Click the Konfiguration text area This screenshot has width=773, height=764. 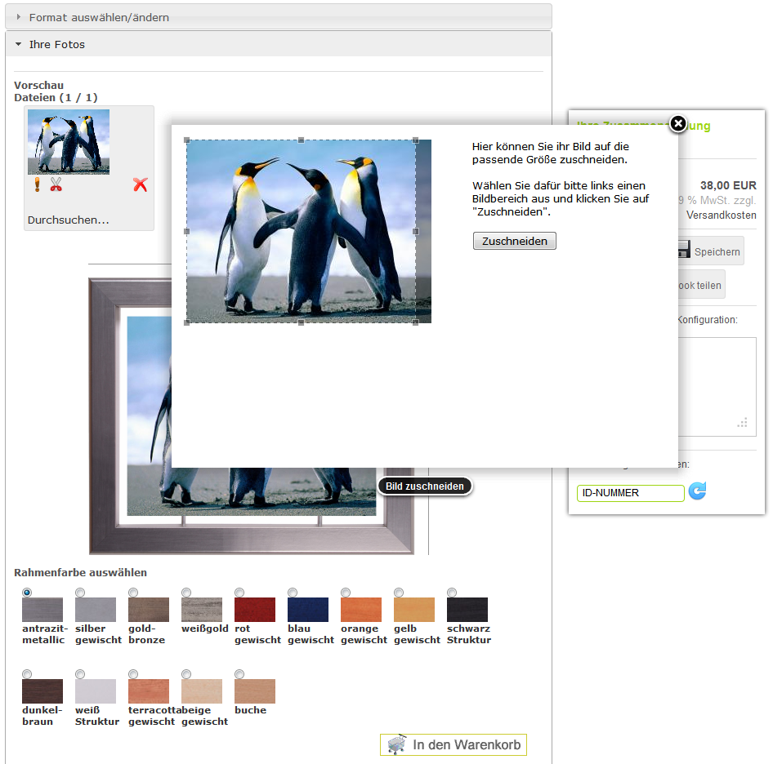point(717,387)
